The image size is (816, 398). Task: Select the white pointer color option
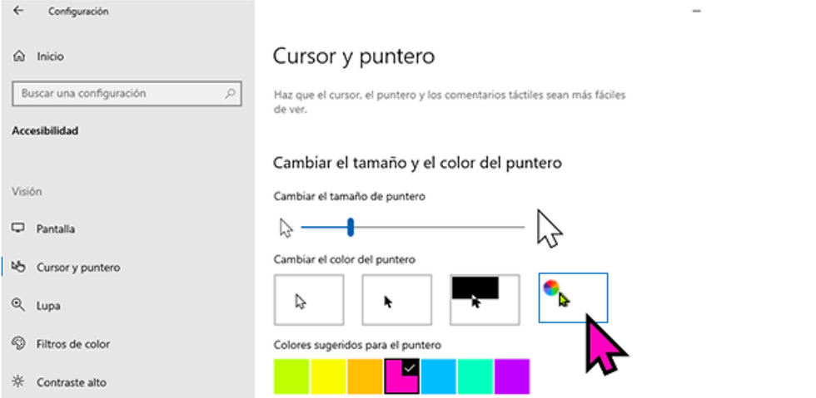(309, 300)
